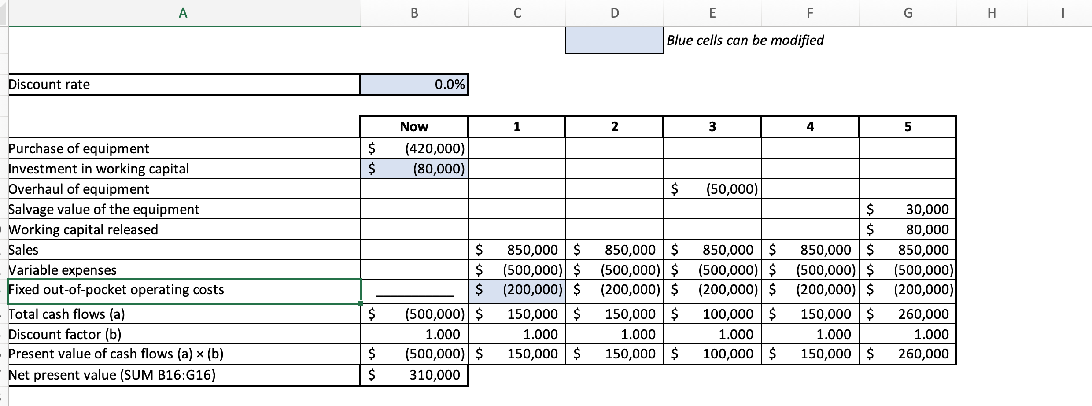This screenshot has height=406, width=1092.
Task: Select the year 5 header cell
Action: click(907, 126)
